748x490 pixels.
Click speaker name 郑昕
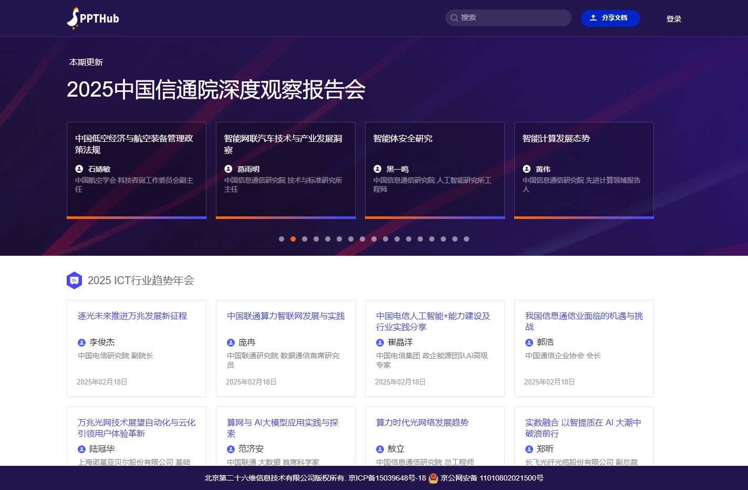(545, 449)
